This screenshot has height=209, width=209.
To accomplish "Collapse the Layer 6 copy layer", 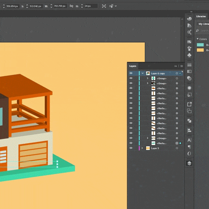I will (x=143, y=73).
